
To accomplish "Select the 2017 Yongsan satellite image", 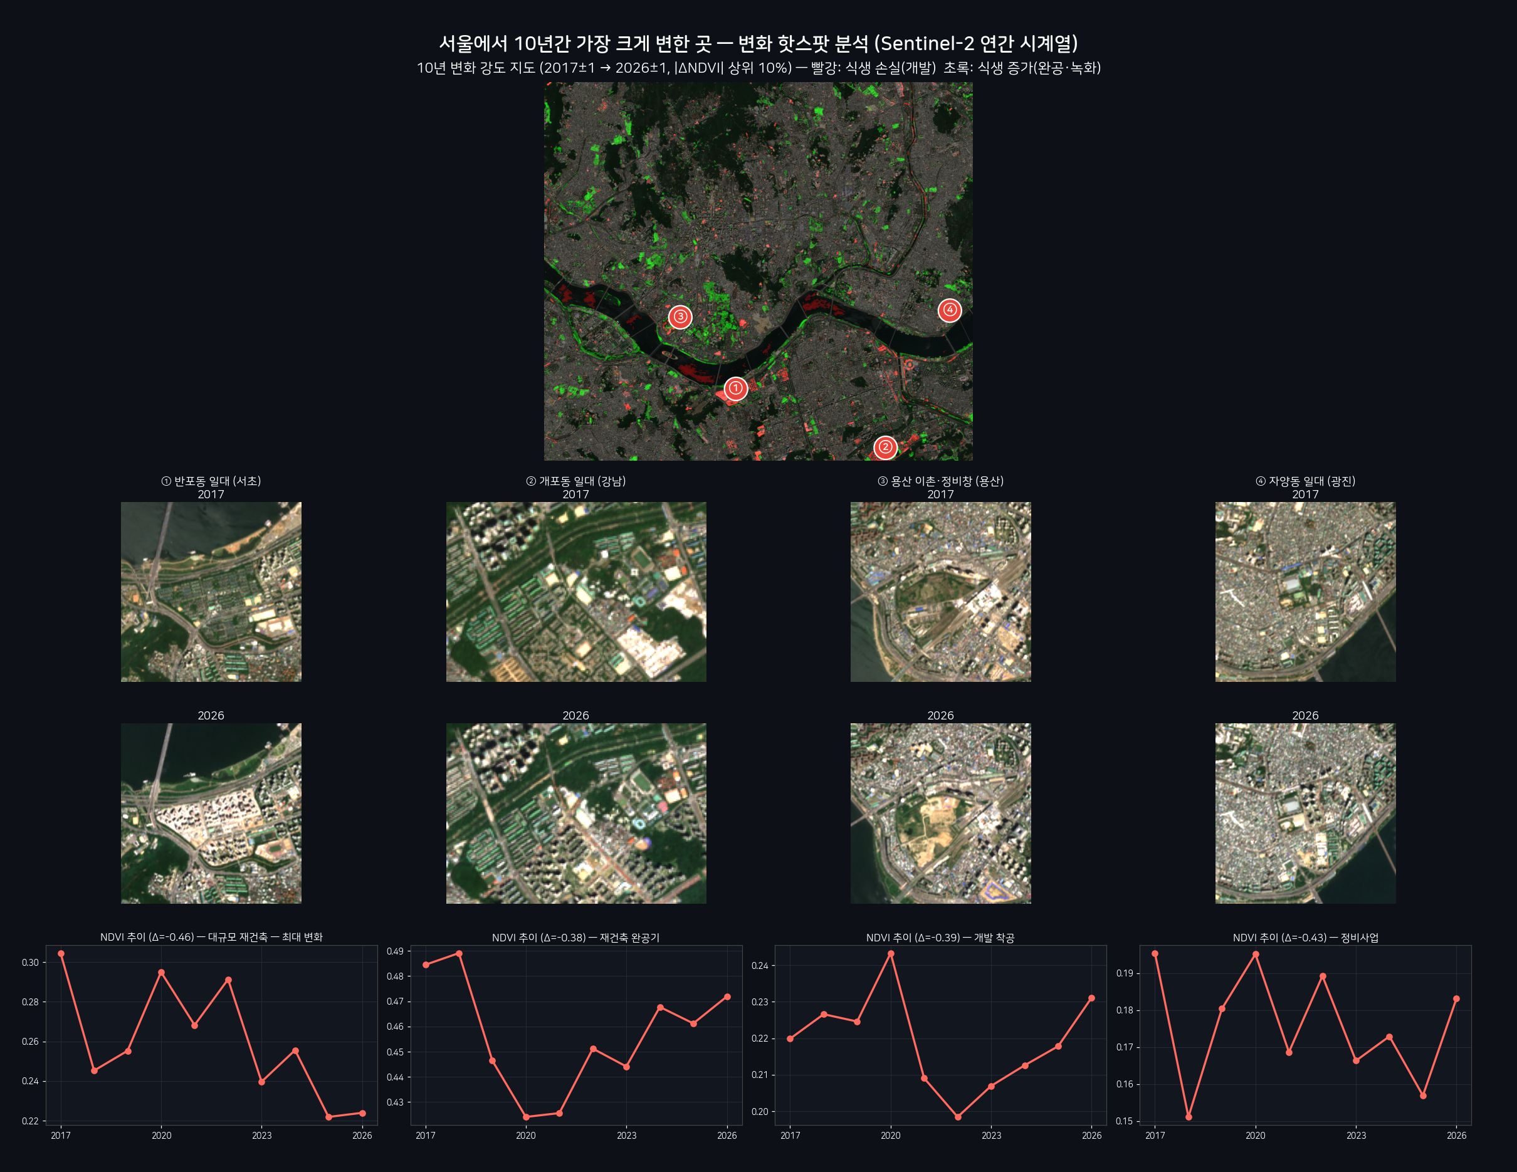I will (x=940, y=592).
